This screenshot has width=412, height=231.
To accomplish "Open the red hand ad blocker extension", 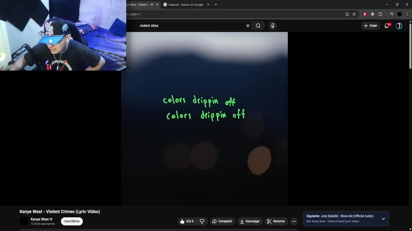I will click(x=365, y=14).
